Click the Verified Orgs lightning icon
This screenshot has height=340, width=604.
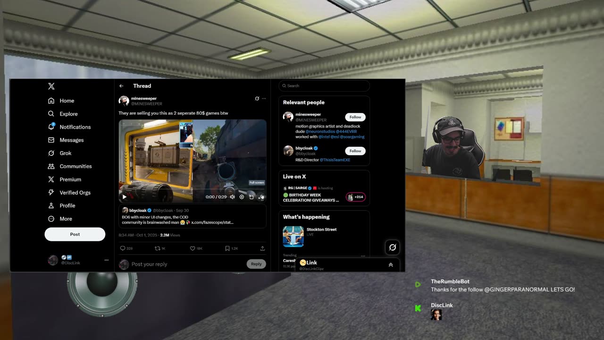pos(51,193)
